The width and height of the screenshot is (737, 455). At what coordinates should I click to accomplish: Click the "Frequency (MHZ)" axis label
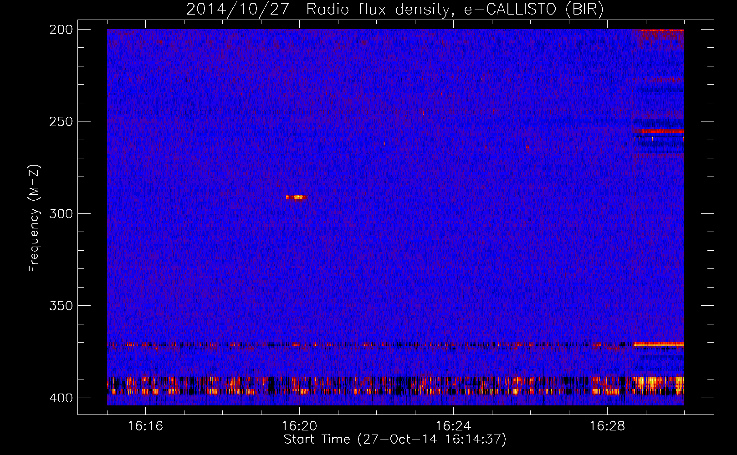tap(34, 218)
